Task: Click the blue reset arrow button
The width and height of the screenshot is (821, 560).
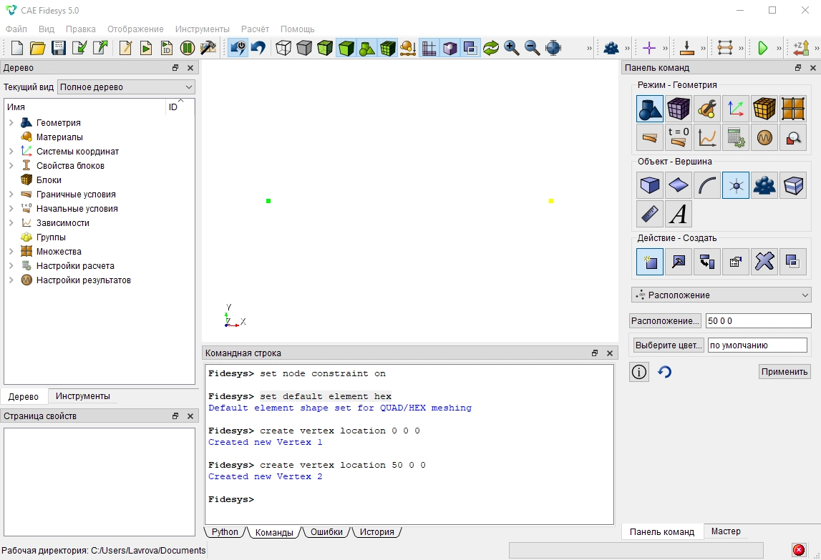Action: click(664, 372)
